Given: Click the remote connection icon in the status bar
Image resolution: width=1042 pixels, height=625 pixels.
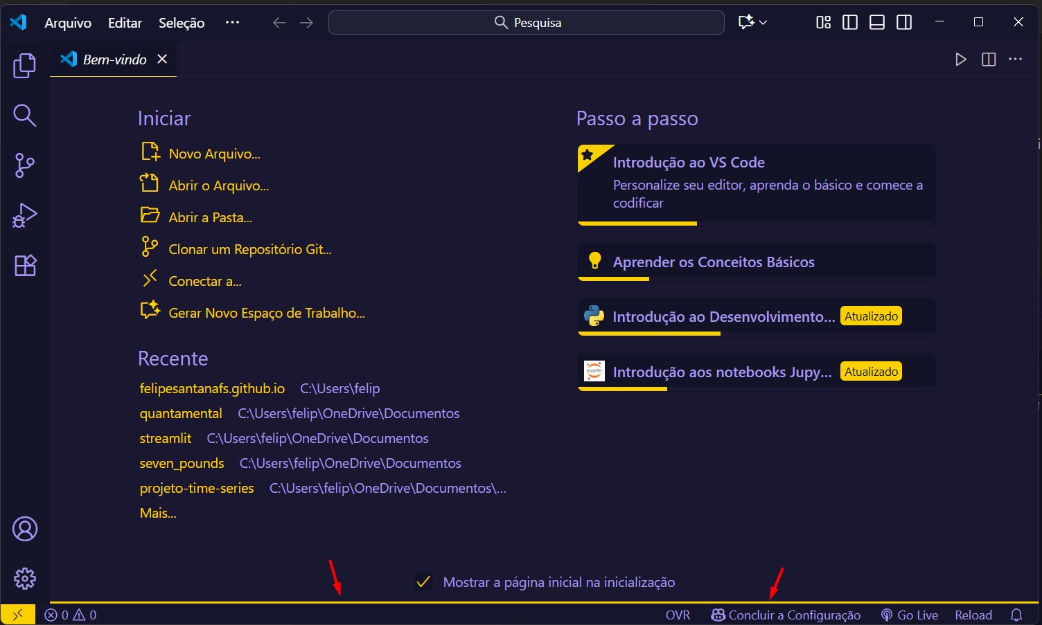Looking at the screenshot, I should pos(17,615).
